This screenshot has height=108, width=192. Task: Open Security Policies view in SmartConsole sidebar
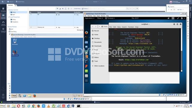pyautogui.click(x=3, y=16)
